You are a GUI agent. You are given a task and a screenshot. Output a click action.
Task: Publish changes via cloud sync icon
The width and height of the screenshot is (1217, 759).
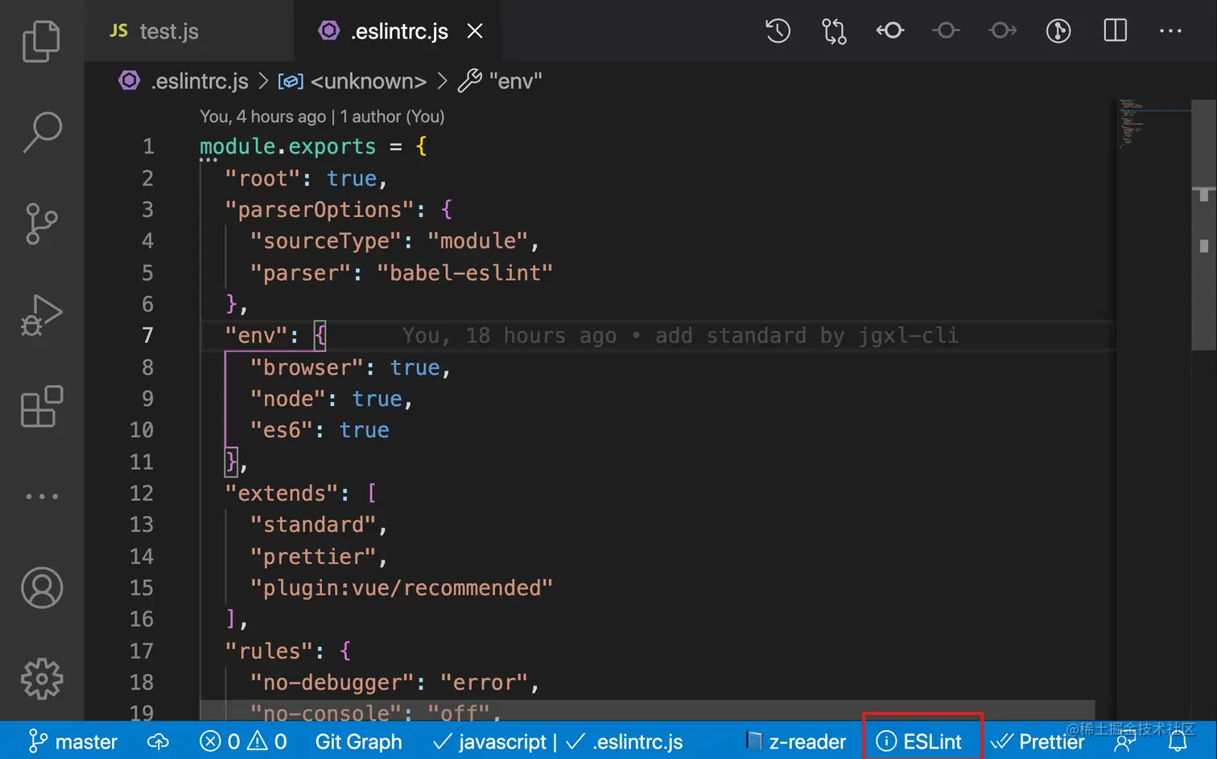(158, 741)
